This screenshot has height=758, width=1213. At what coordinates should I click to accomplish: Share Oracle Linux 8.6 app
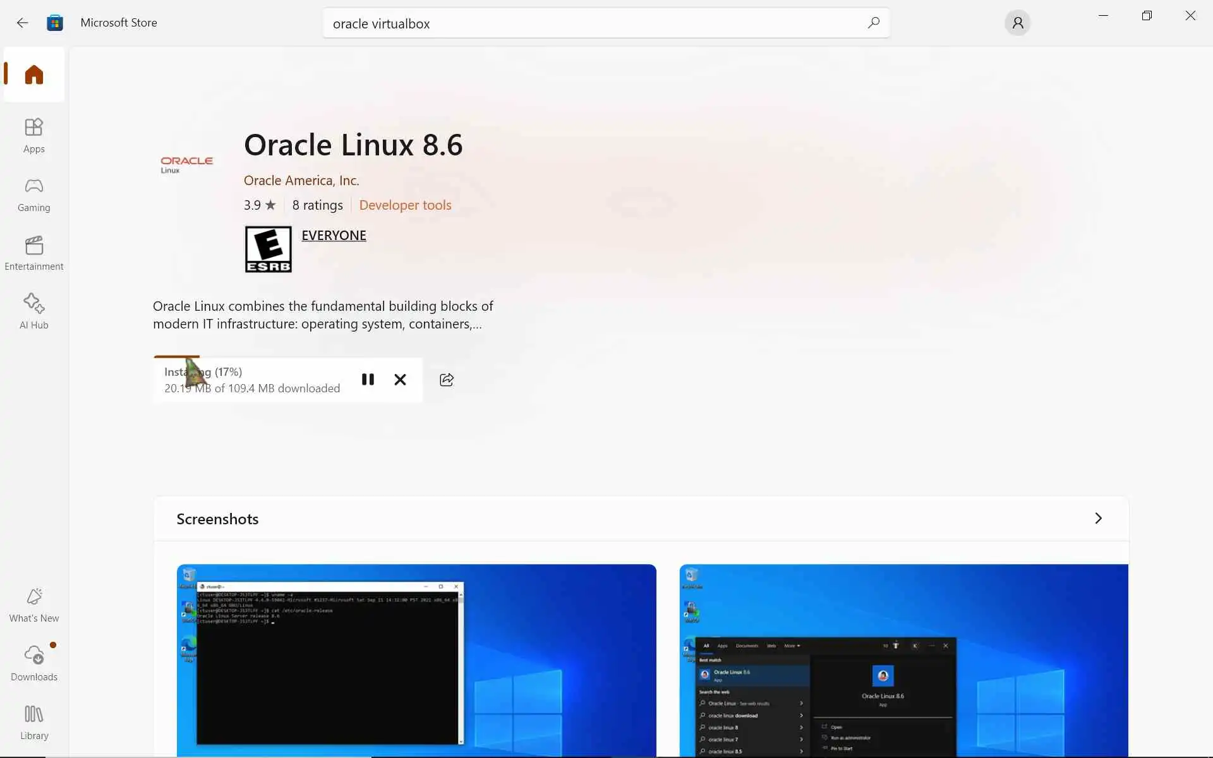coord(447,379)
